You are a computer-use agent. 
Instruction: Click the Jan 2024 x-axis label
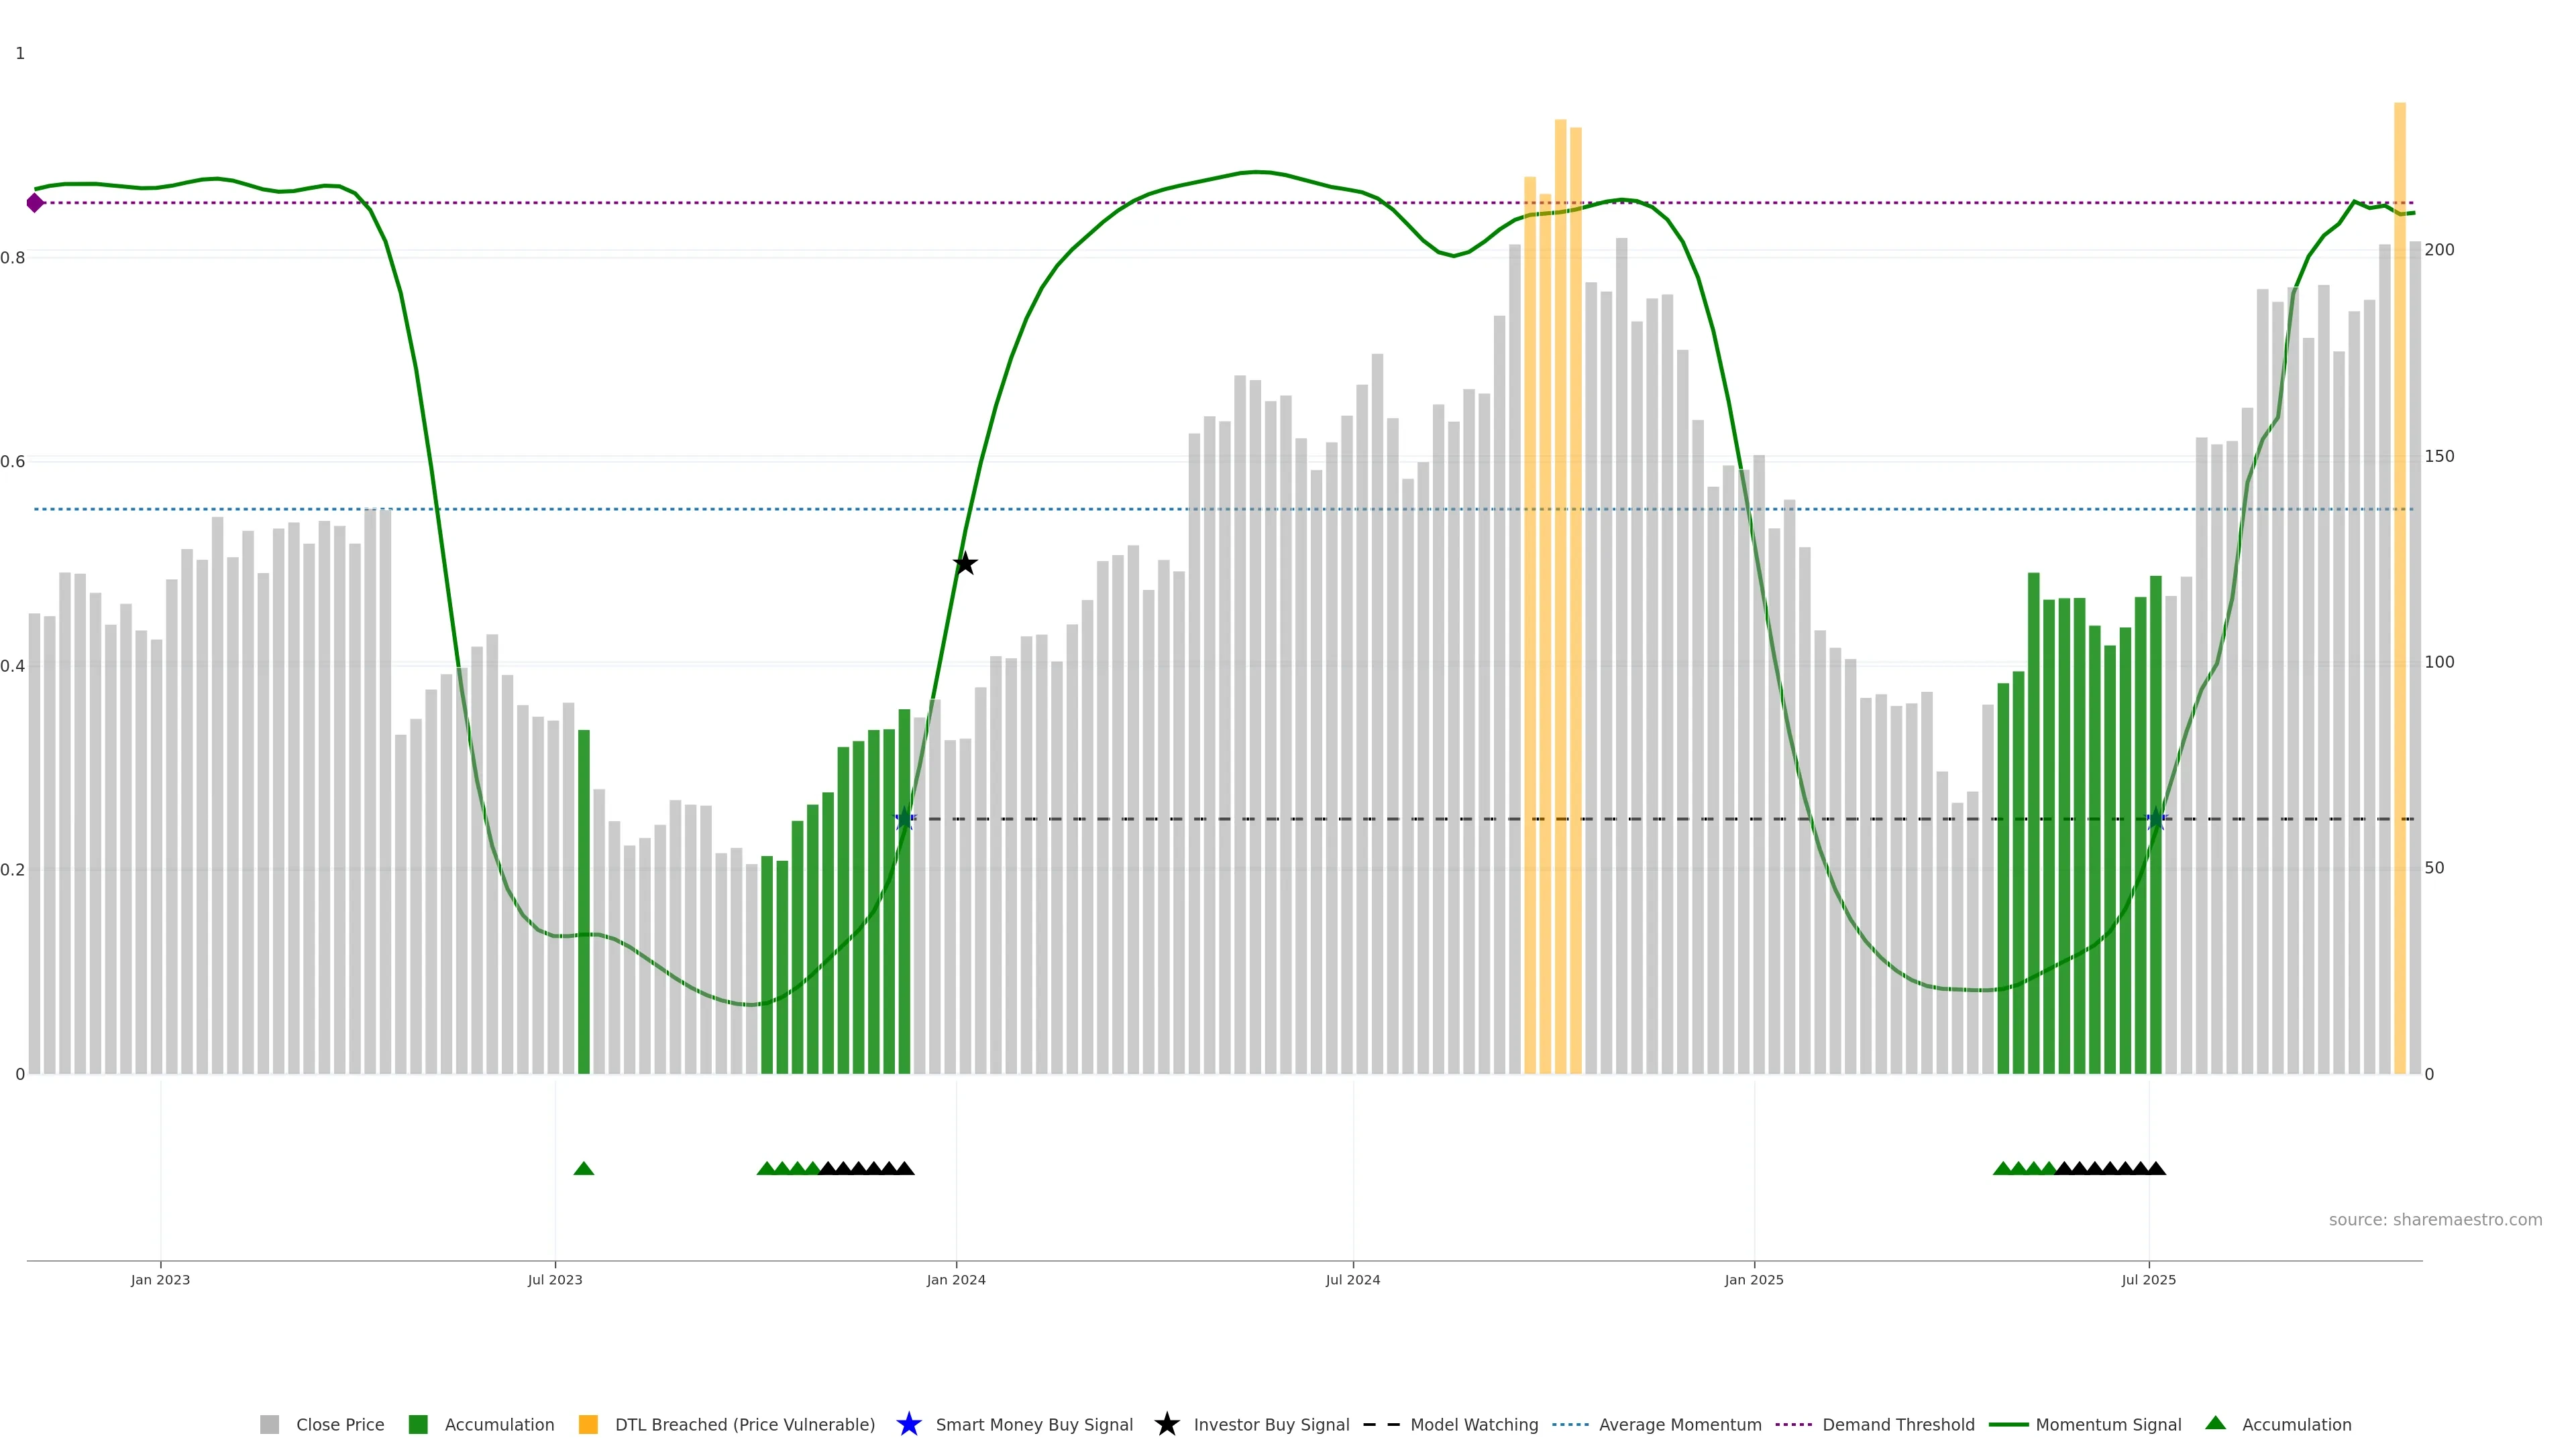tap(956, 1280)
